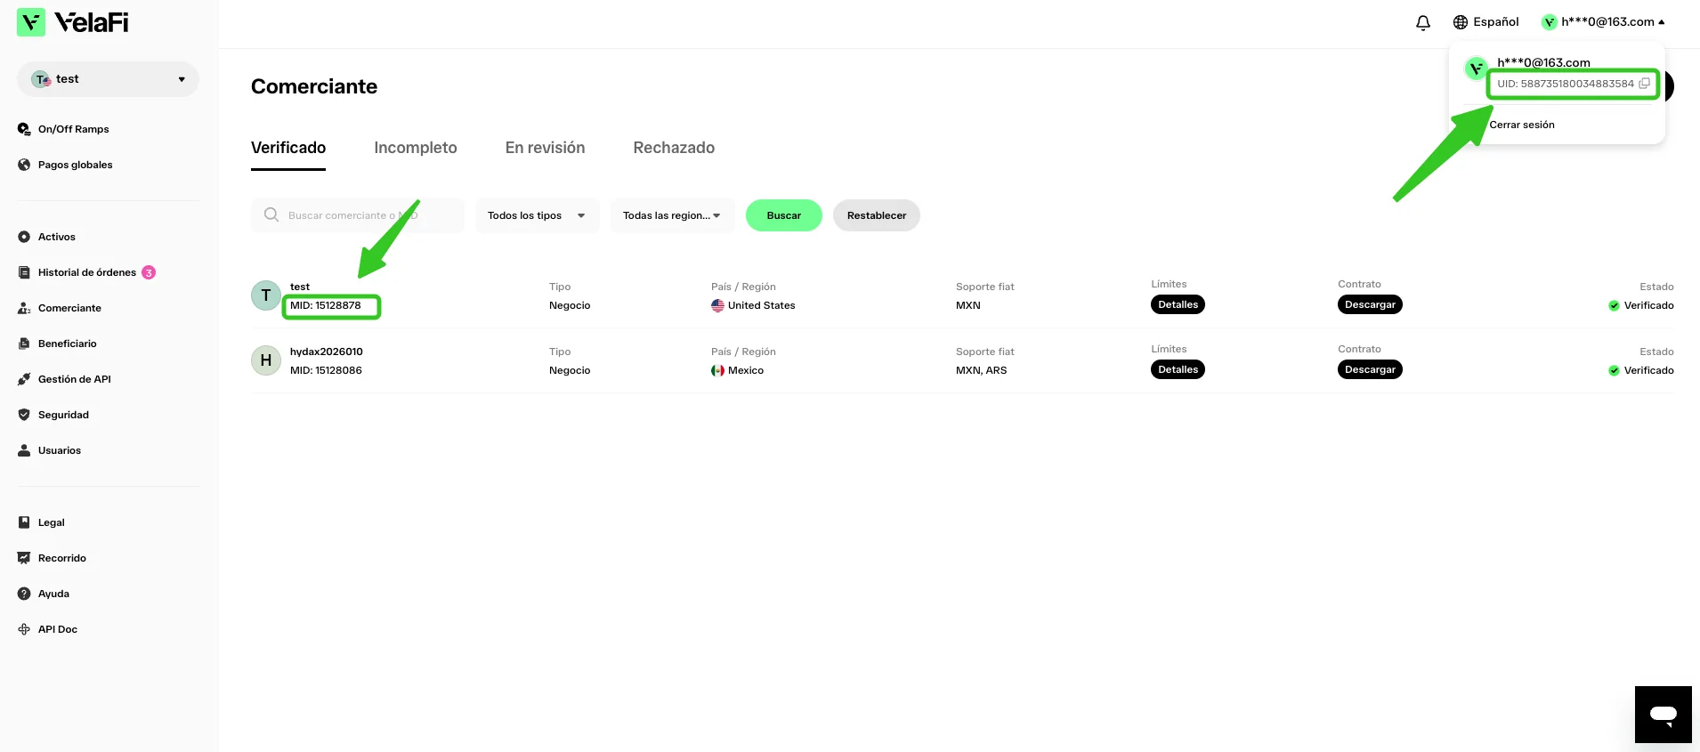Open Historial de órdenes
Image resolution: width=1700 pixels, height=752 pixels.
(x=87, y=272)
